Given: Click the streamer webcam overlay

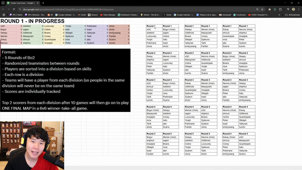Looking at the screenshot, I should coord(32,145).
